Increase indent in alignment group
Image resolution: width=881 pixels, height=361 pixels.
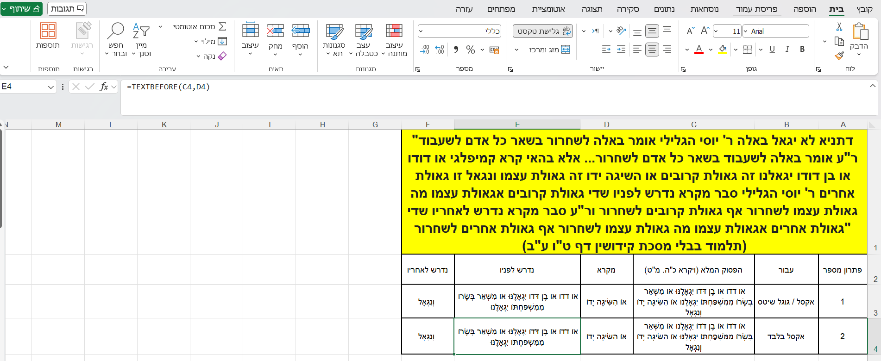606,50
